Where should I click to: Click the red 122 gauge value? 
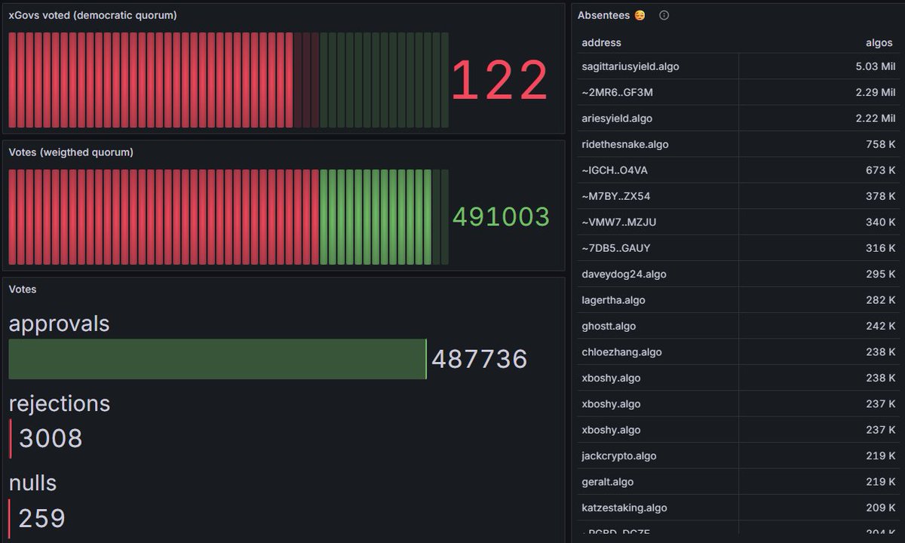tap(500, 81)
